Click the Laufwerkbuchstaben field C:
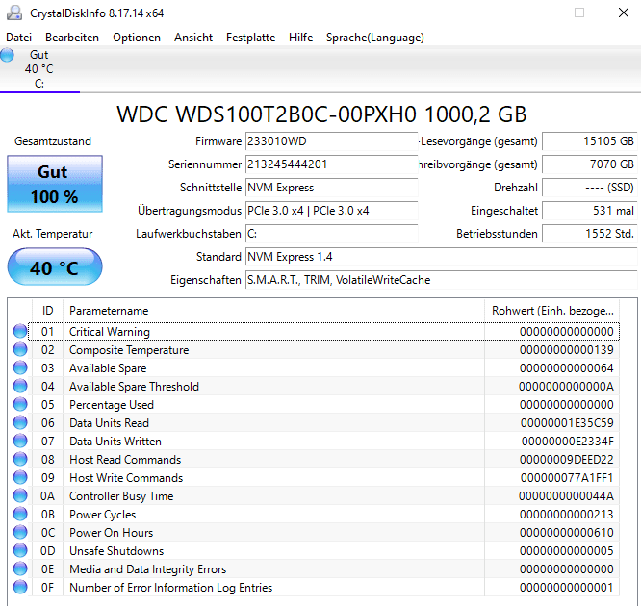641x606 pixels. pyautogui.click(x=331, y=234)
